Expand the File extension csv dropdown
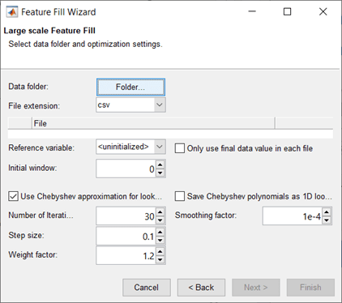This screenshot has width=342, height=303. (x=160, y=105)
